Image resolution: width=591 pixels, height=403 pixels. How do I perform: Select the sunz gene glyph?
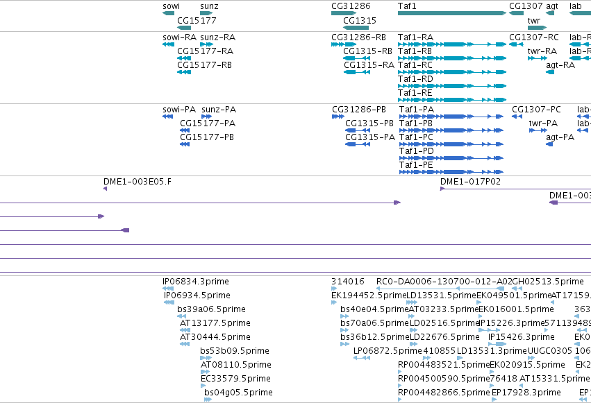pyautogui.click(x=206, y=13)
